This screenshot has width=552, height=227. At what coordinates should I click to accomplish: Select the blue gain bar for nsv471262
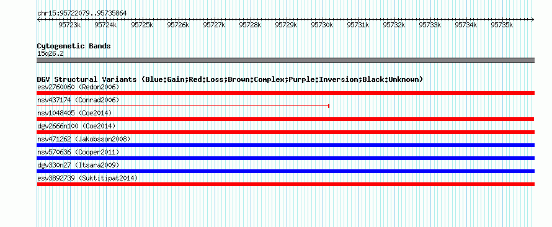[285, 145]
